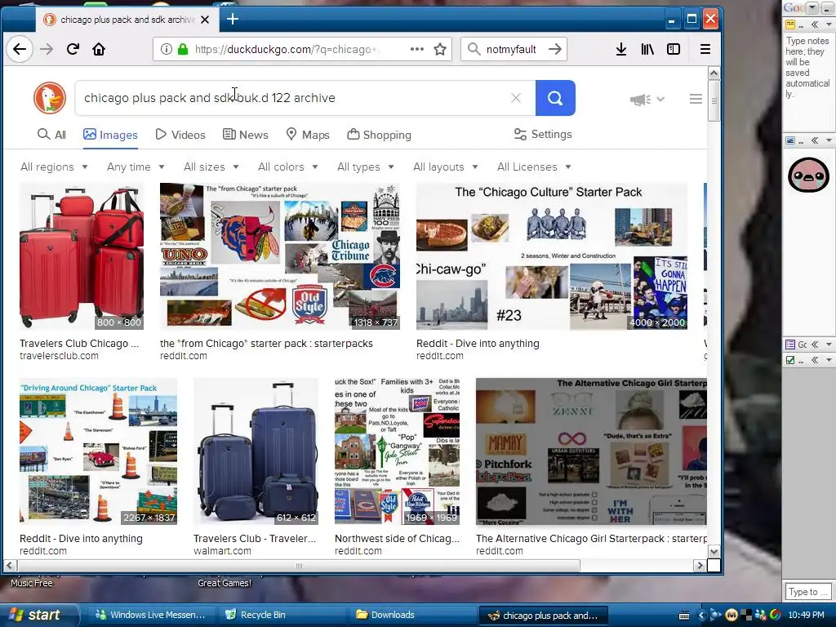Open the navy blue luggage image
836x627 pixels.
pos(256,451)
